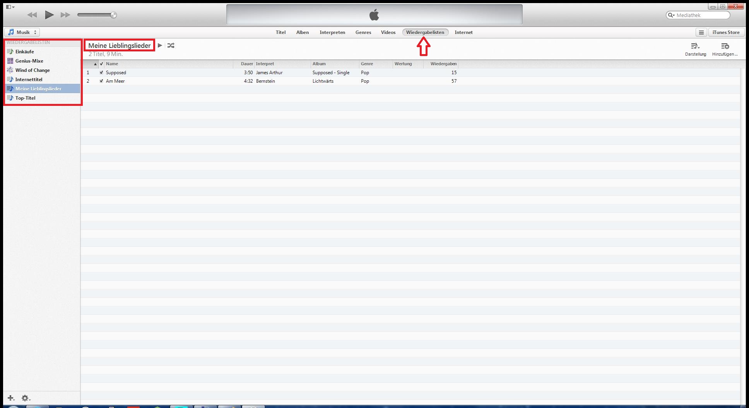Toggle the checkmark column header

pyautogui.click(x=101, y=64)
